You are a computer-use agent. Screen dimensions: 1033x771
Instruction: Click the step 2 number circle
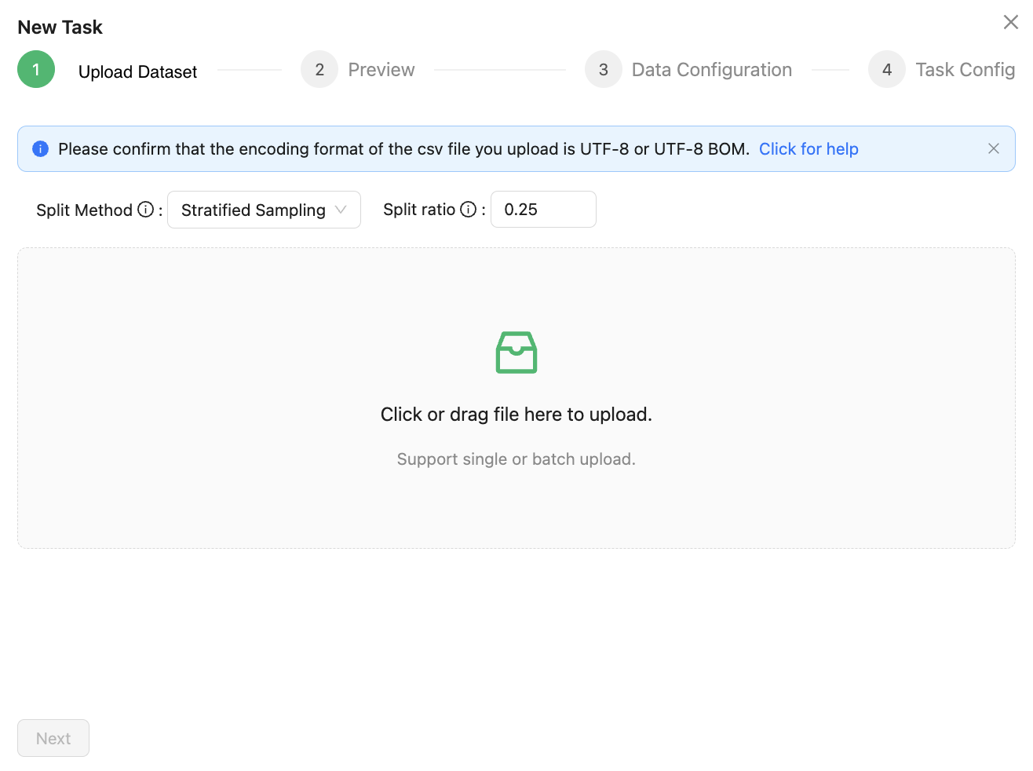(x=319, y=70)
